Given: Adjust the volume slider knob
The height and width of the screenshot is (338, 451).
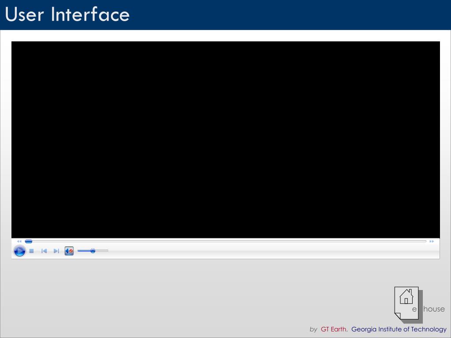Looking at the screenshot, I should (x=92, y=251).
